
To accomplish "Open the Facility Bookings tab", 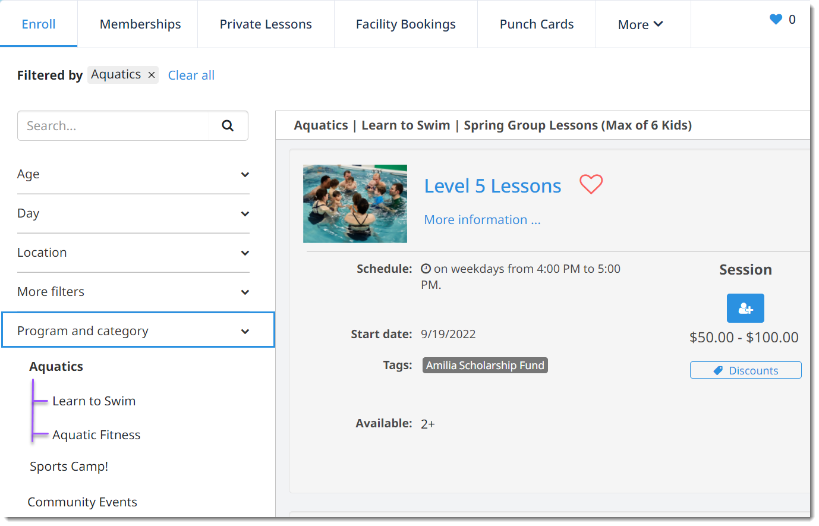I will [x=406, y=24].
